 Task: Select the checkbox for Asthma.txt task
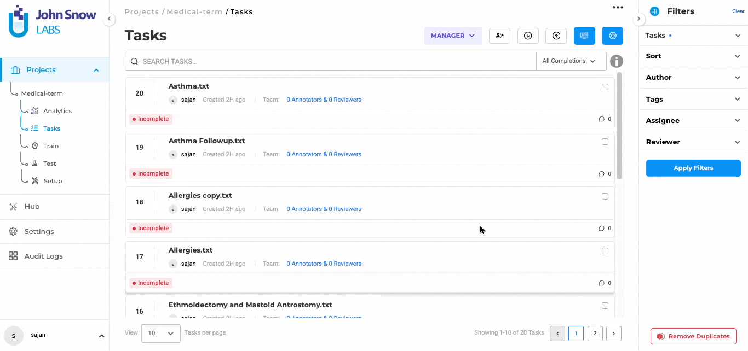(x=605, y=87)
